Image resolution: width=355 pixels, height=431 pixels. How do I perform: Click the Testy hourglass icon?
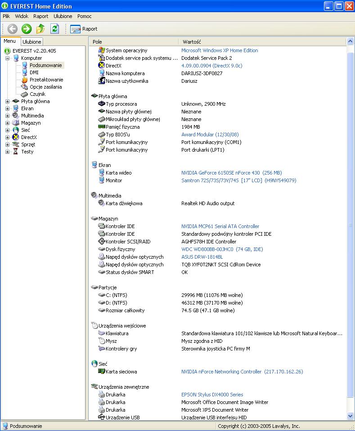[x=16, y=152]
